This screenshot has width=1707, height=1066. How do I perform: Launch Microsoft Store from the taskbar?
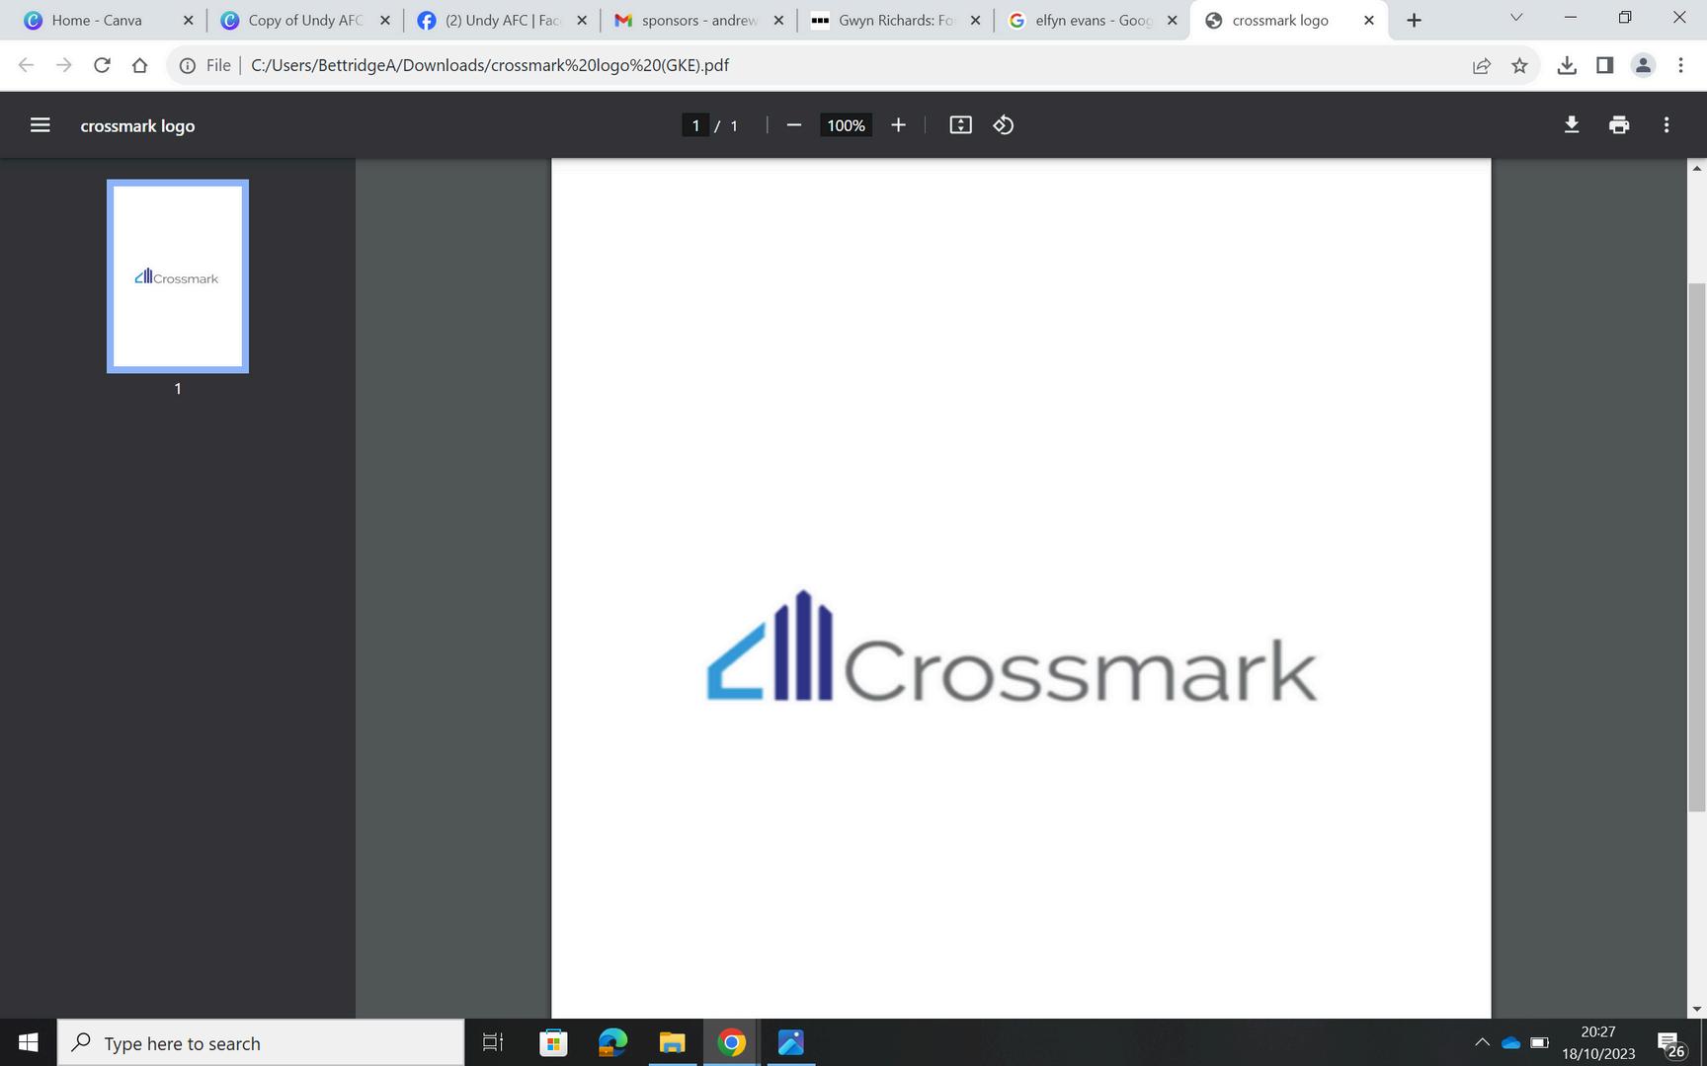click(x=553, y=1042)
